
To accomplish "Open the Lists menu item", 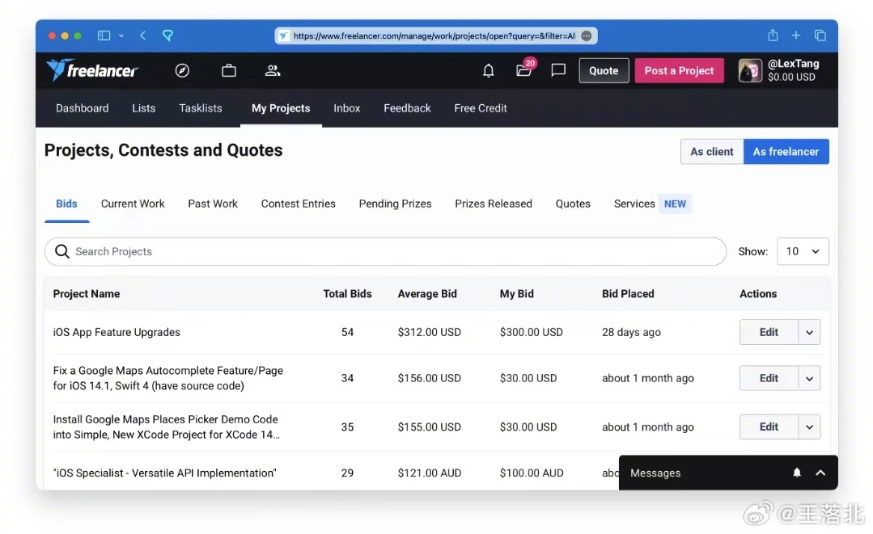I will 144,108.
